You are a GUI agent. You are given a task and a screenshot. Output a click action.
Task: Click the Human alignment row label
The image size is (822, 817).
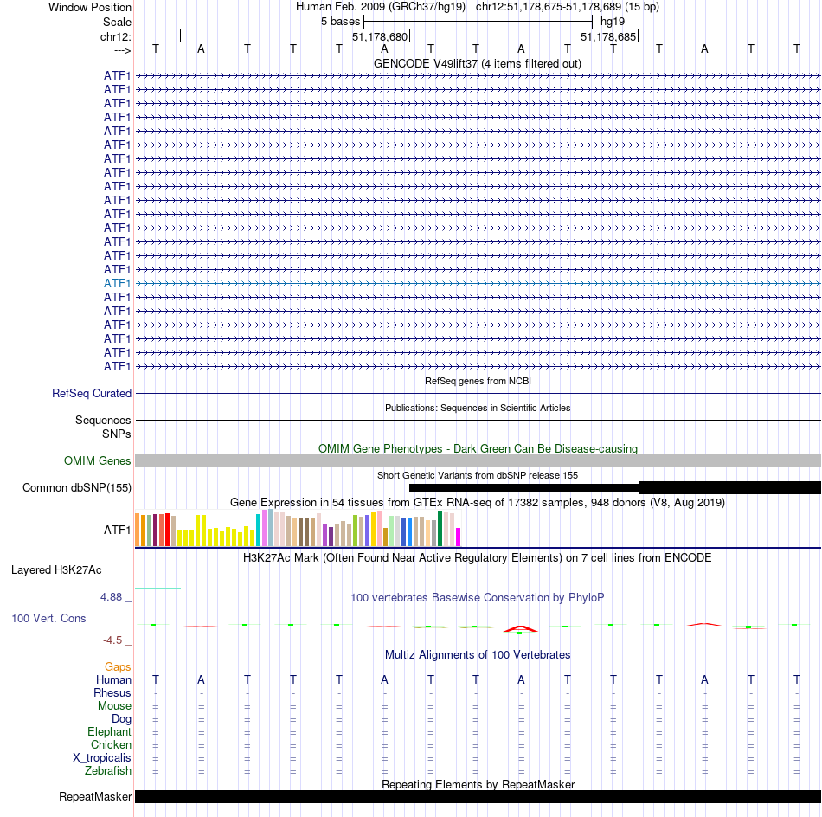tap(113, 680)
